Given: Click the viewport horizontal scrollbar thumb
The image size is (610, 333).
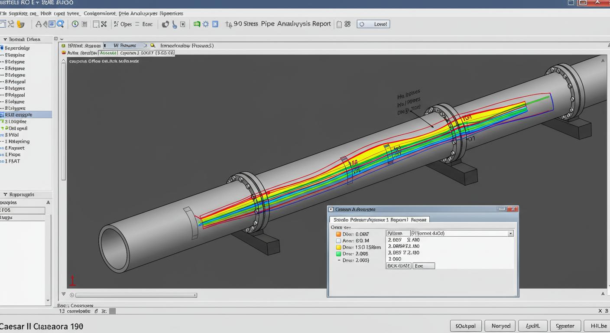Looking at the screenshot, I should click(x=136, y=295).
